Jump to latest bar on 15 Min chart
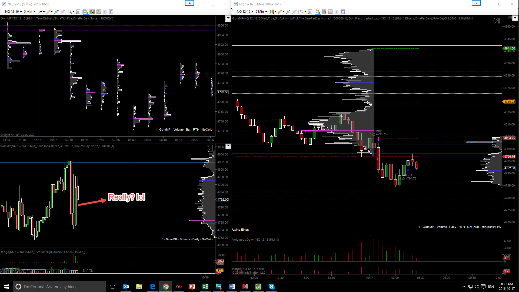 [210, 148]
